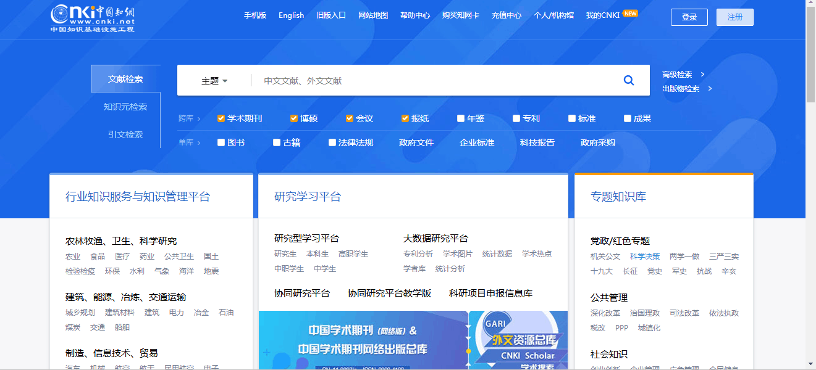The height and width of the screenshot is (370, 816).
Task: Click 十九大 topic link
Action: (602, 271)
